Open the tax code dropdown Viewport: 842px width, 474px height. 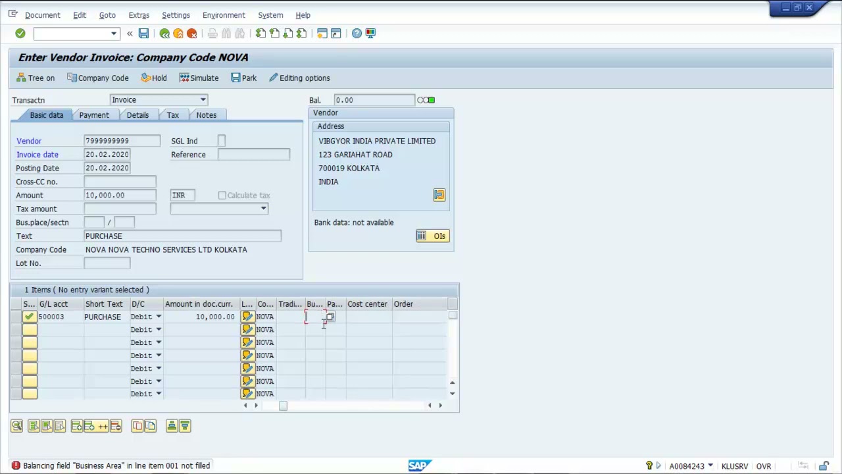click(263, 209)
